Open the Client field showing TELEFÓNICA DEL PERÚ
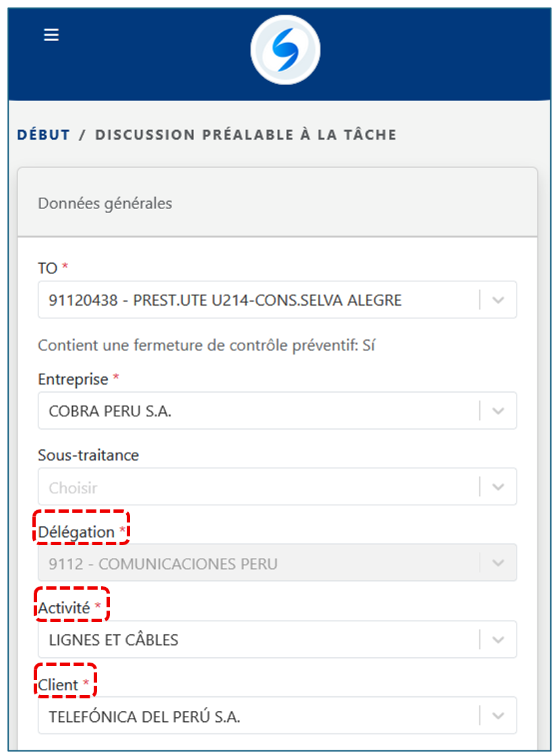 click(x=256, y=716)
